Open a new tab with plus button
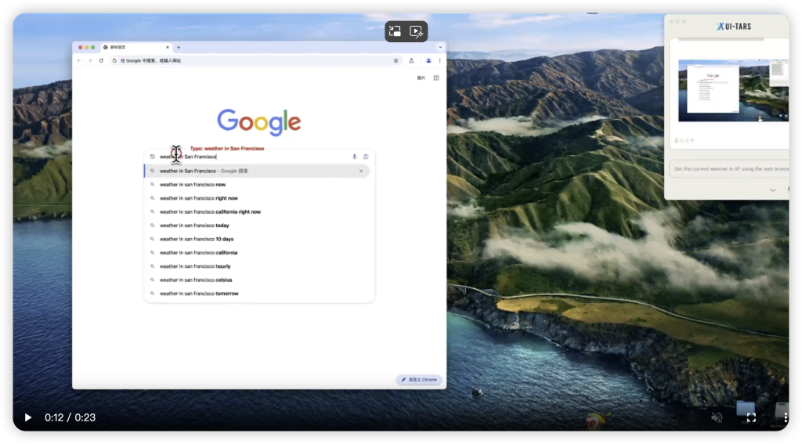The image size is (802, 444). pyautogui.click(x=179, y=47)
